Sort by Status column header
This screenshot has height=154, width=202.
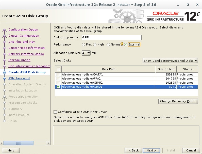point(187,69)
